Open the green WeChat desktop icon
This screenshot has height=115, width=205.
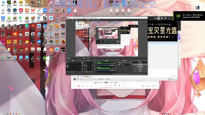point(21,19)
